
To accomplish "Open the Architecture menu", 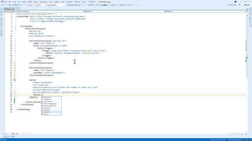I will (44, 2).
